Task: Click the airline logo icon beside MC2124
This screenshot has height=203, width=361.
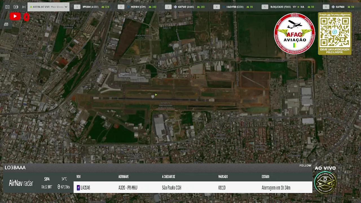Action: (x=128, y=7)
